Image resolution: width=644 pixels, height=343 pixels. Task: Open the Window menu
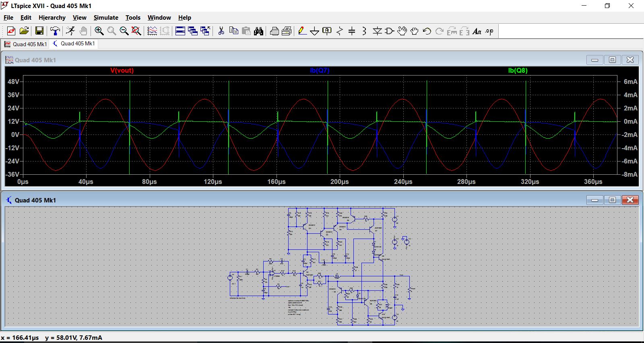click(x=159, y=18)
